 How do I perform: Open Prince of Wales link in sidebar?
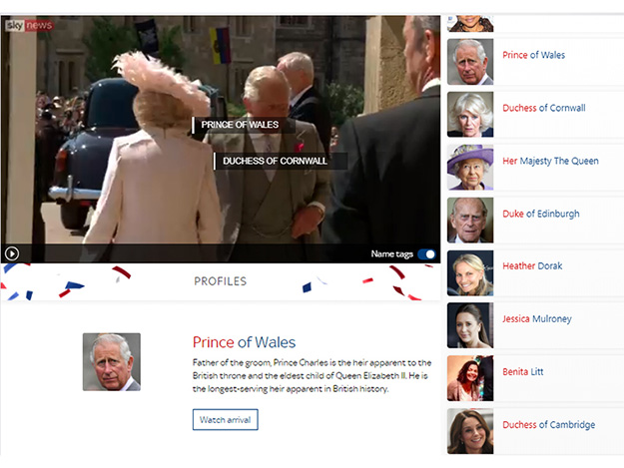(533, 55)
